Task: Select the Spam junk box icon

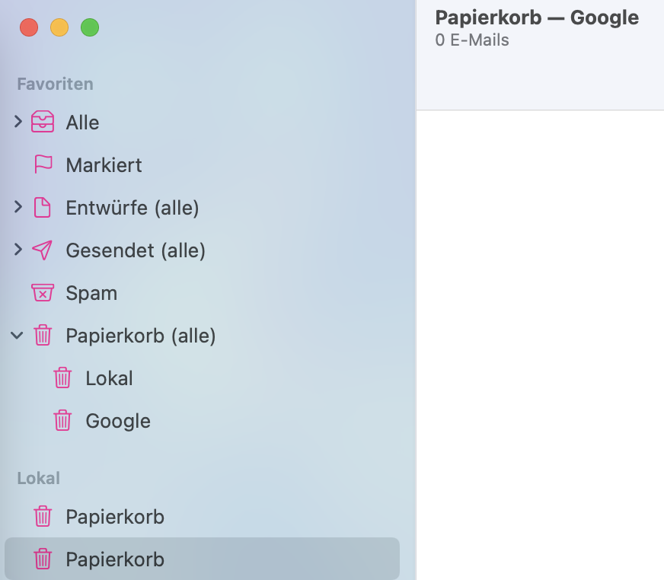Action: [x=43, y=293]
